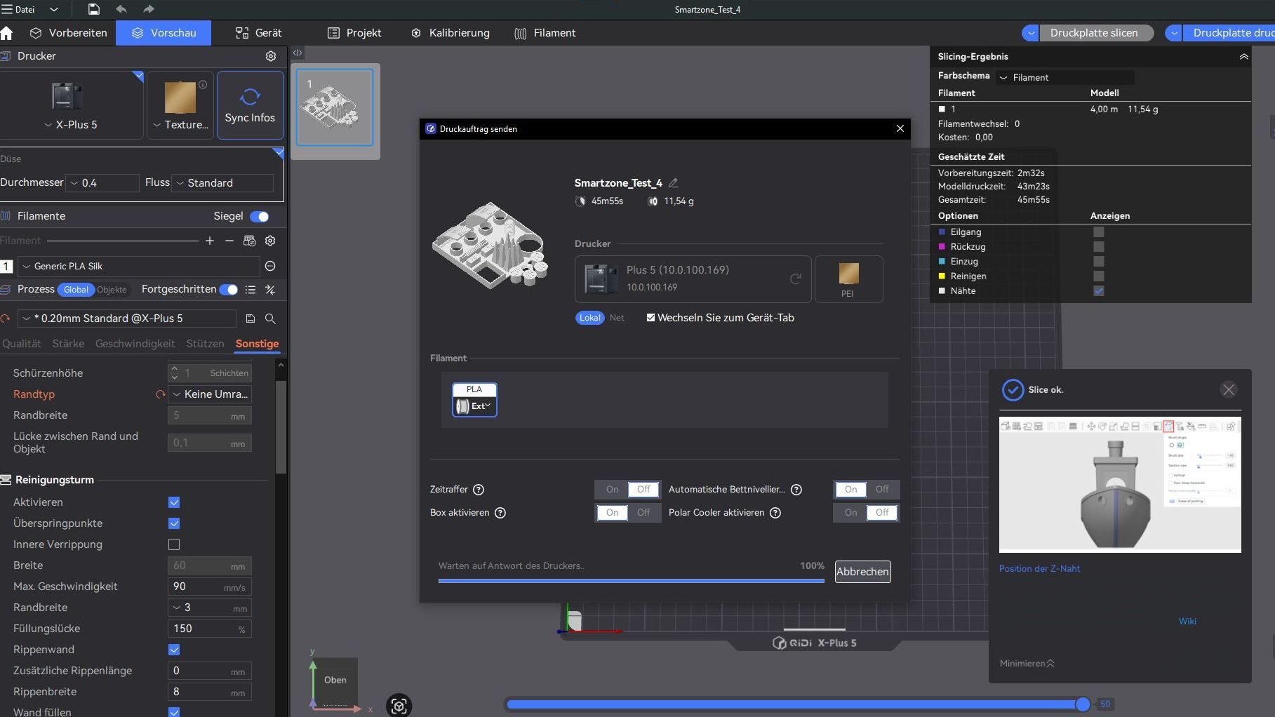The image size is (1275, 717).
Task: Open the printer settings gear icon
Action: tap(271, 56)
